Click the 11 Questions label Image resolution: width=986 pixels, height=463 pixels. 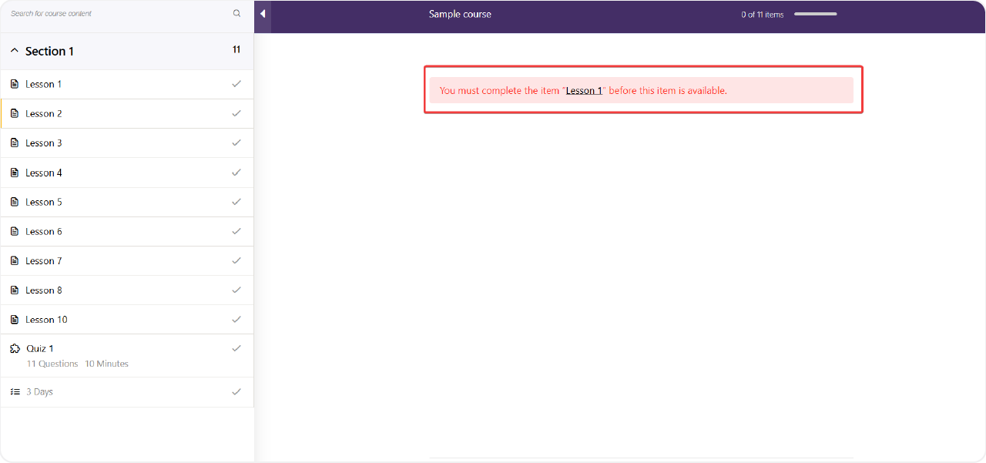pos(52,364)
